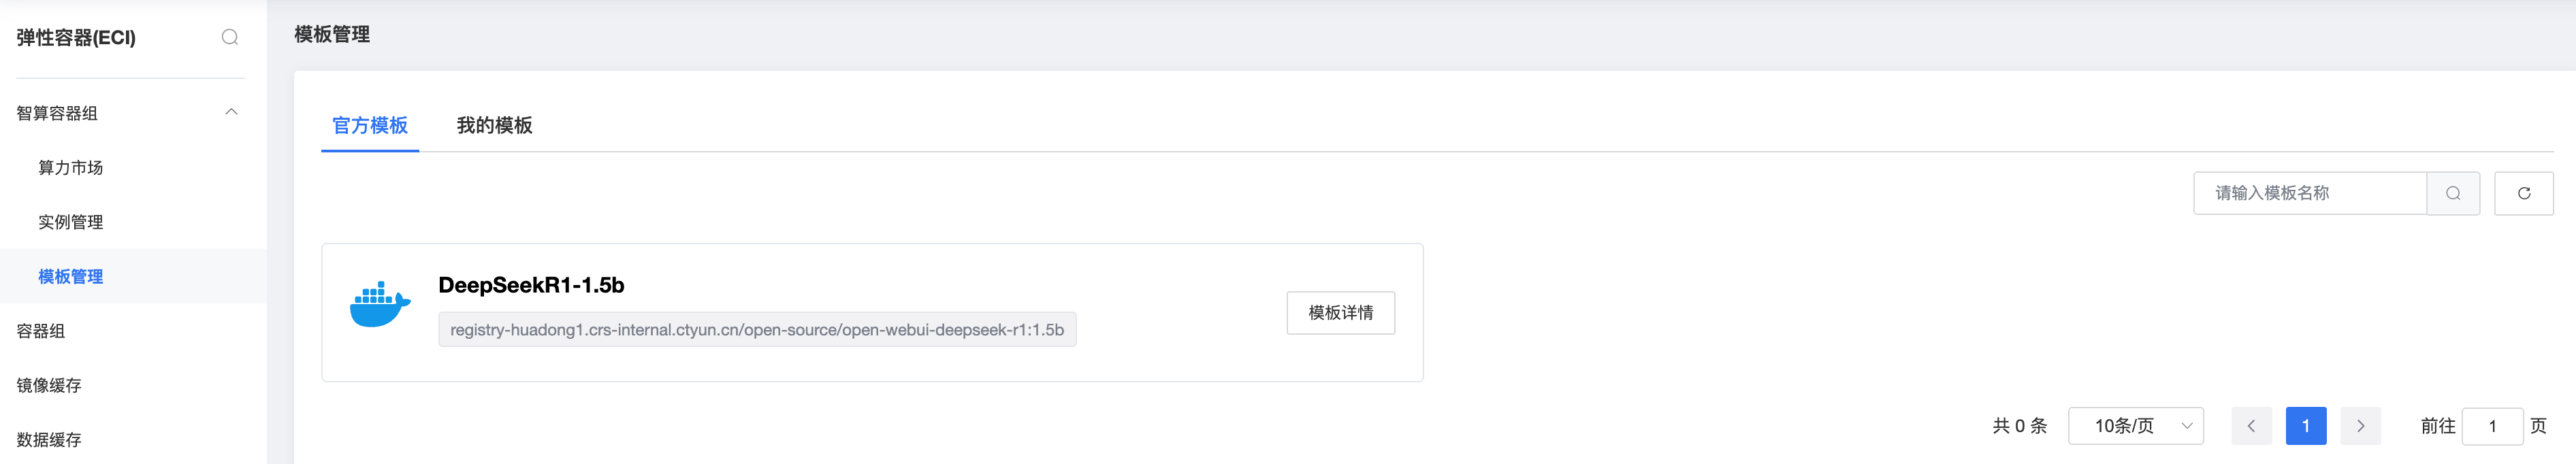The width and height of the screenshot is (2576, 464).
Task: Go to next page arrow
Action: (2360, 426)
